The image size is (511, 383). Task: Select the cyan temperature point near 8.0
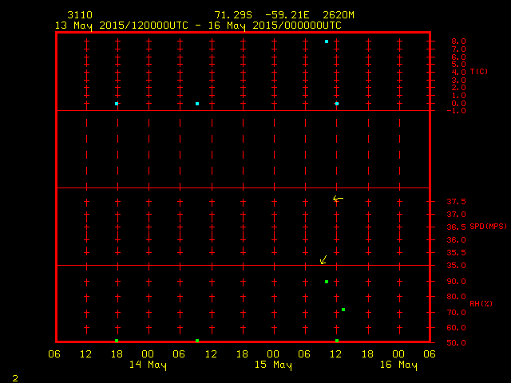point(327,41)
